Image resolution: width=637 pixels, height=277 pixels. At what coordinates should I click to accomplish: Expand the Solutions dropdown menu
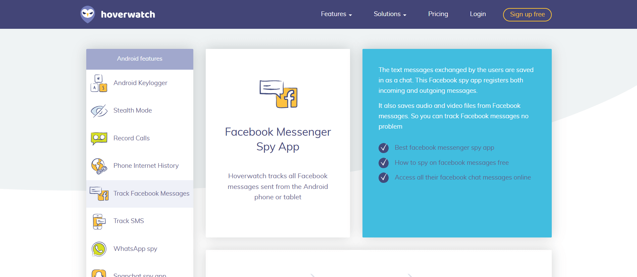(390, 14)
